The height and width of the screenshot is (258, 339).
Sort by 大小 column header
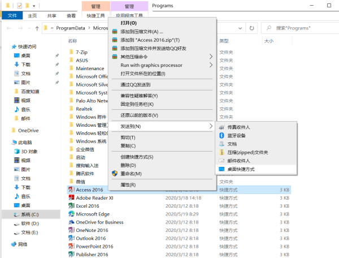(269, 41)
